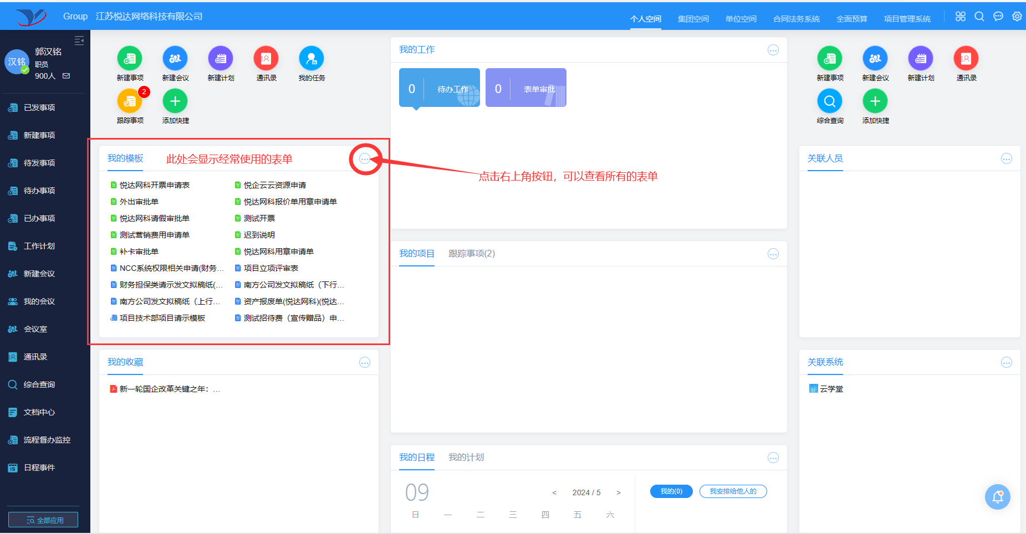Select 我安排给他人的 schedule filter
This screenshot has width=1026, height=534.
[733, 491]
